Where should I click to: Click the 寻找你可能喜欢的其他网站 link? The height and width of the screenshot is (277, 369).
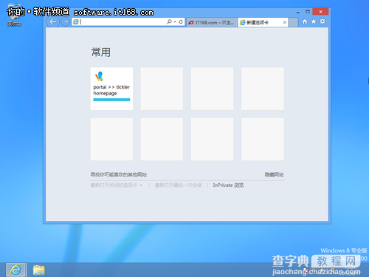119,174
